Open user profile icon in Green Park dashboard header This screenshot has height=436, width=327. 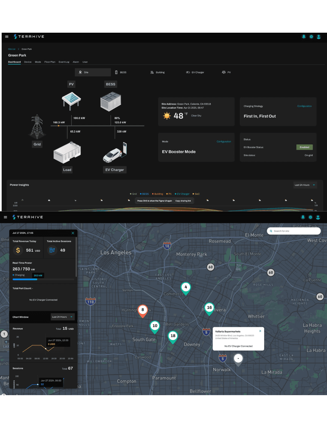[319, 37]
